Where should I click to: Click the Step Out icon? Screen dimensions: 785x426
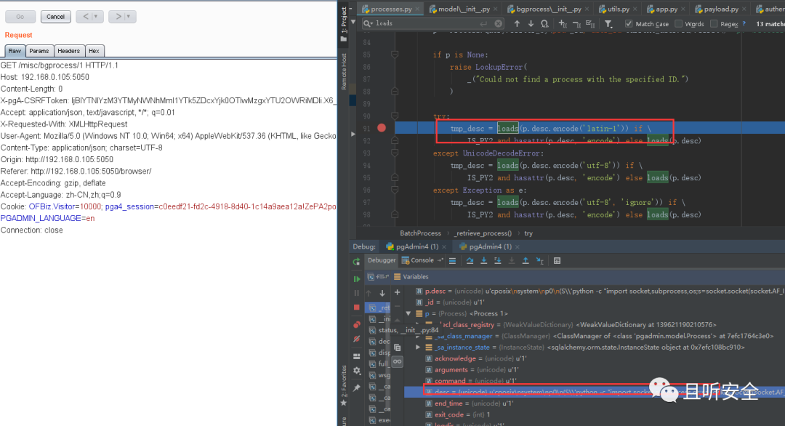point(526,260)
